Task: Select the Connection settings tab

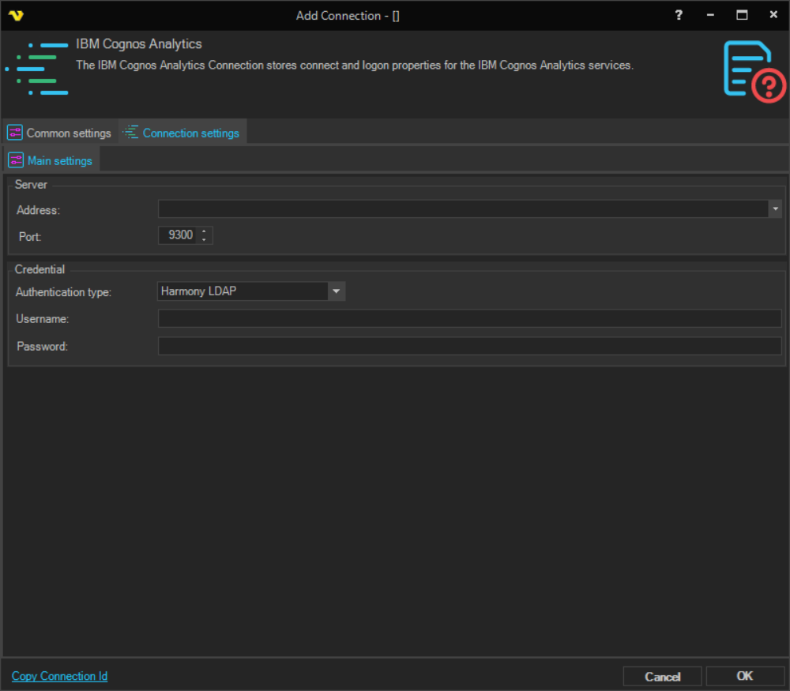Action: coord(182,133)
